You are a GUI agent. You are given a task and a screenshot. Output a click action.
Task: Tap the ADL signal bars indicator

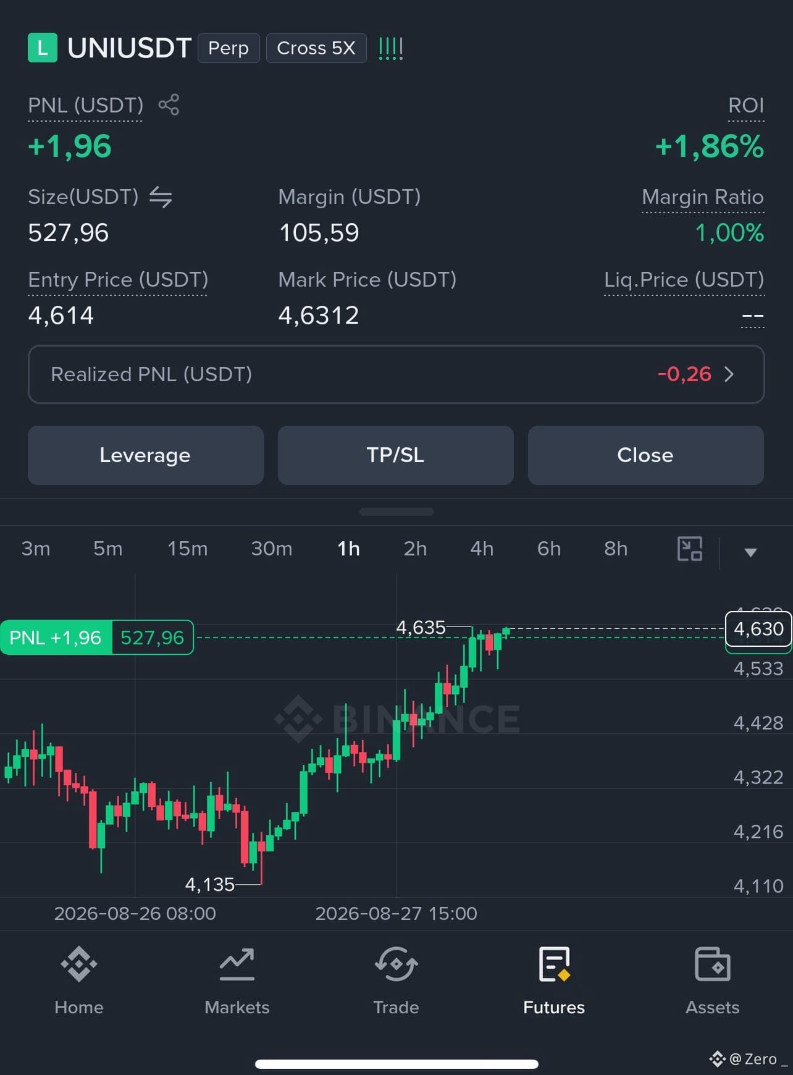[x=390, y=48]
